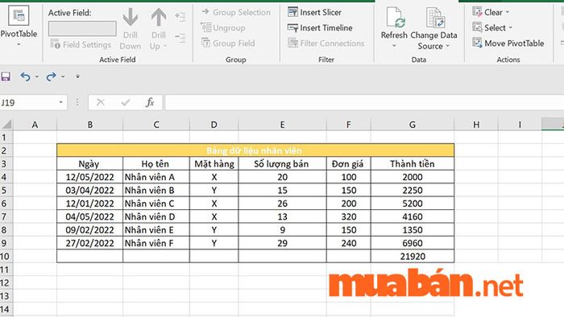Click the 'Thành tiền' header cell
This screenshot has width=564, height=317.
[x=413, y=163]
